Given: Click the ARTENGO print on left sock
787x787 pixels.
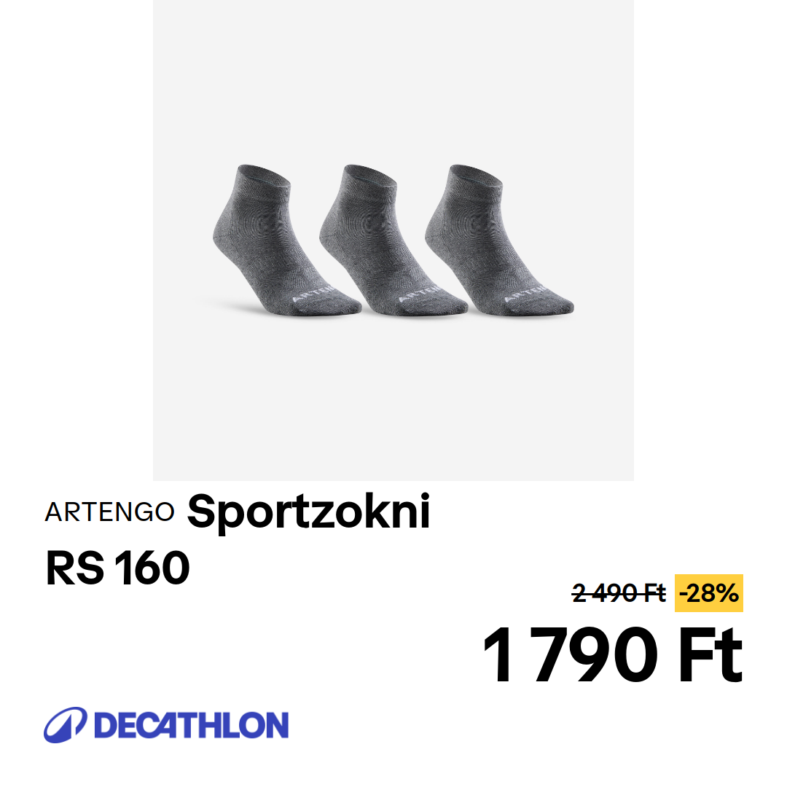Looking at the screenshot, I should [313, 294].
